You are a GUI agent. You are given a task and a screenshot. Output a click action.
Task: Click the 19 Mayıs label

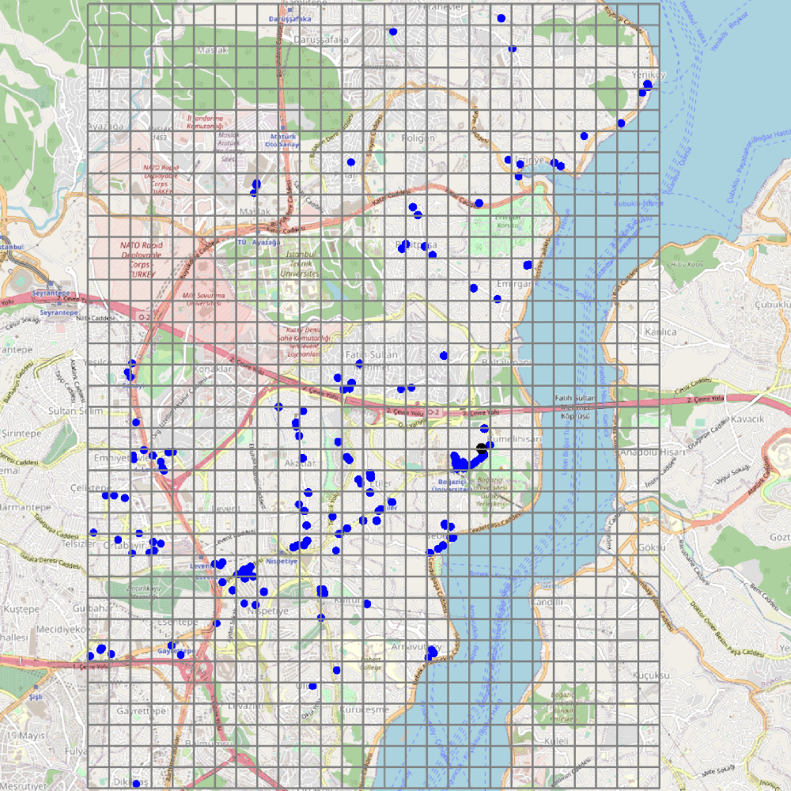pos(26,736)
